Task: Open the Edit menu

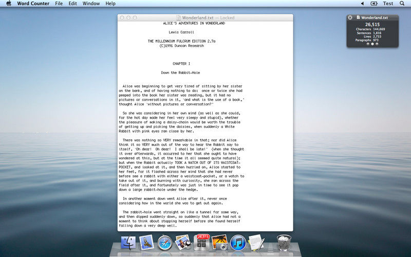Action: coord(72,4)
